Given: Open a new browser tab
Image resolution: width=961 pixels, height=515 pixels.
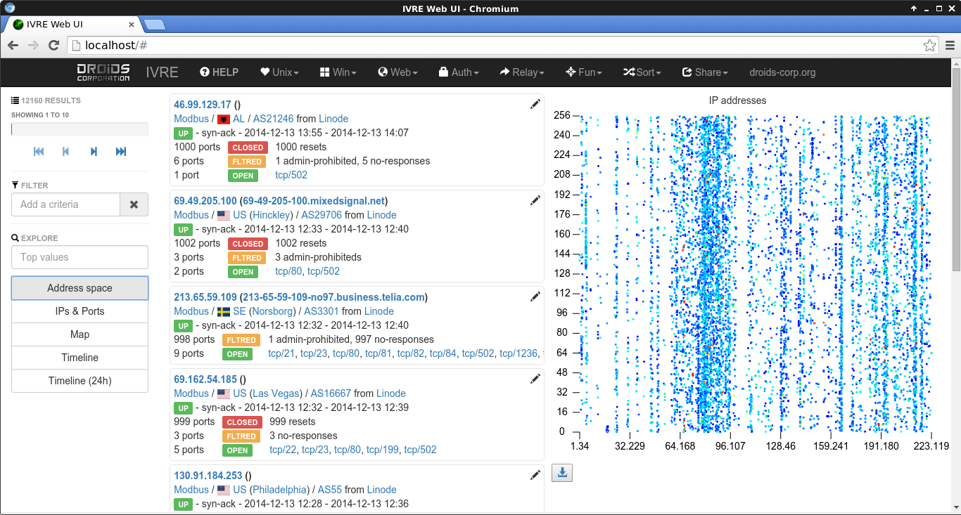Looking at the screenshot, I should [x=154, y=25].
